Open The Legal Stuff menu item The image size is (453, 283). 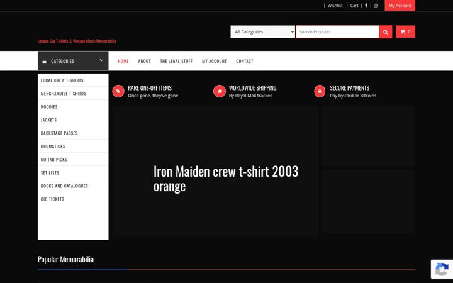176,61
